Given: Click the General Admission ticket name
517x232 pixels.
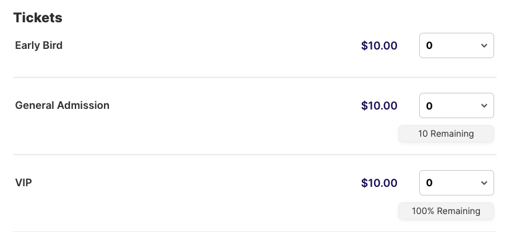Looking at the screenshot, I should point(62,105).
